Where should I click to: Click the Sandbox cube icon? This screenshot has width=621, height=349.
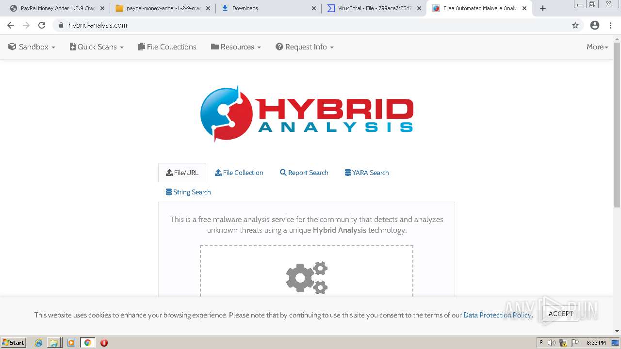pos(12,47)
